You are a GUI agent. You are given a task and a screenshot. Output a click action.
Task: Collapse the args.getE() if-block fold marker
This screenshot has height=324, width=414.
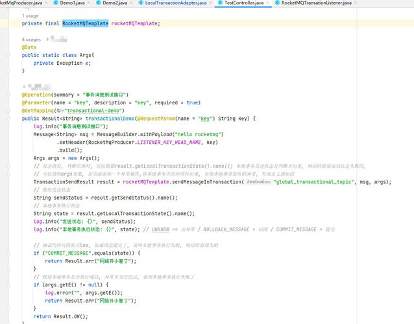click(x=8, y=284)
